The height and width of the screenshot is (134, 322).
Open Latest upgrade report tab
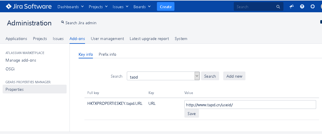pos(149,39)
